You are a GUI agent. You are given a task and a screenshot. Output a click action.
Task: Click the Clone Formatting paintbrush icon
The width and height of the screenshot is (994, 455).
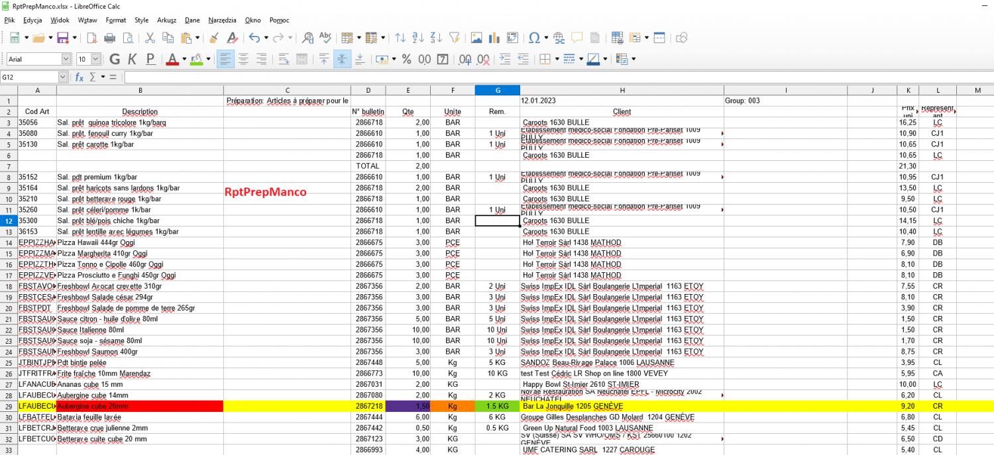[x=214, y=38]
